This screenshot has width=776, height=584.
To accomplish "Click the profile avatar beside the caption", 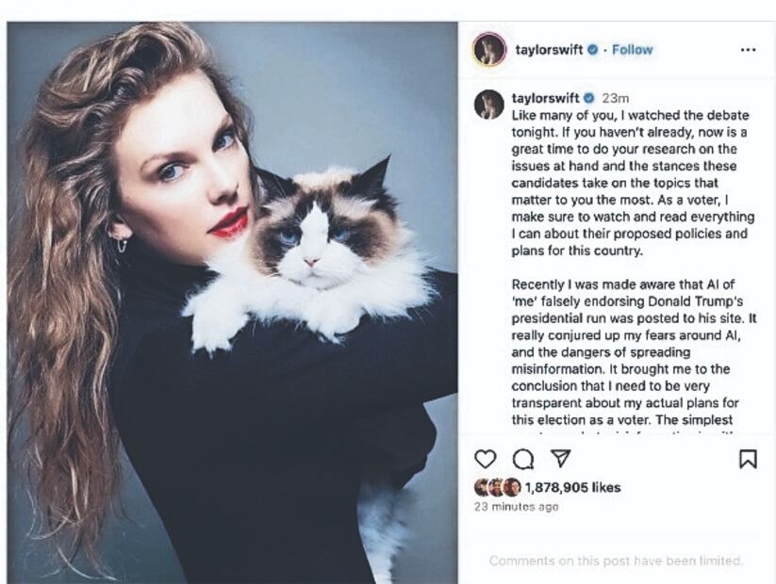I will tap(487, 104).
